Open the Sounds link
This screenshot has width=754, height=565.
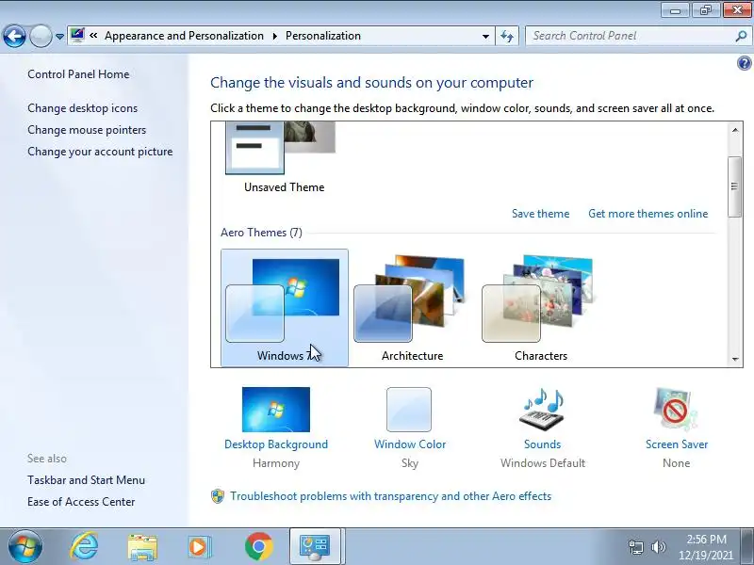[542, 444]
